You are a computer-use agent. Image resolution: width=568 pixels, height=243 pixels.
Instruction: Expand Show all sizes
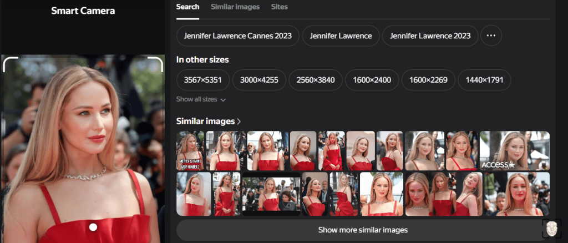[x=201, y=99]
